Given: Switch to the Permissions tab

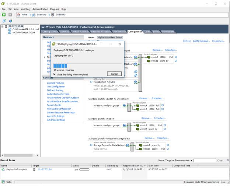Looking at the screenshot, I should (x=168, y=32).
